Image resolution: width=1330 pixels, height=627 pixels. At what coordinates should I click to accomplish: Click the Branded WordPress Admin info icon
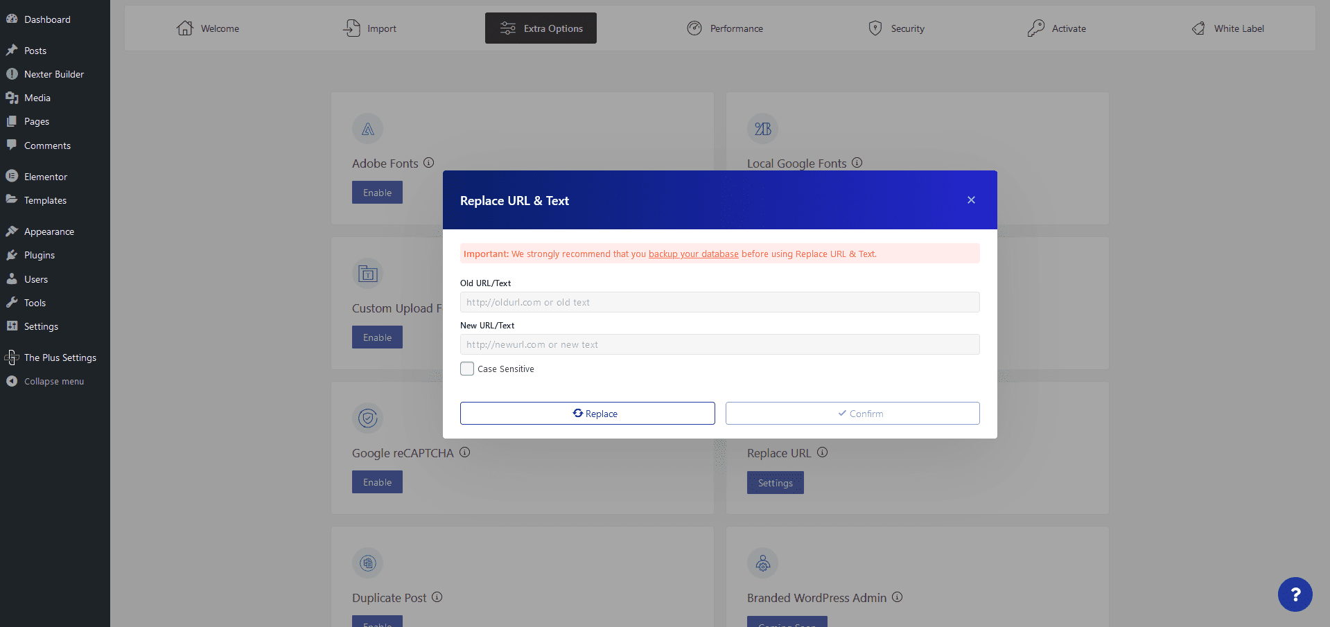point(898,597)
